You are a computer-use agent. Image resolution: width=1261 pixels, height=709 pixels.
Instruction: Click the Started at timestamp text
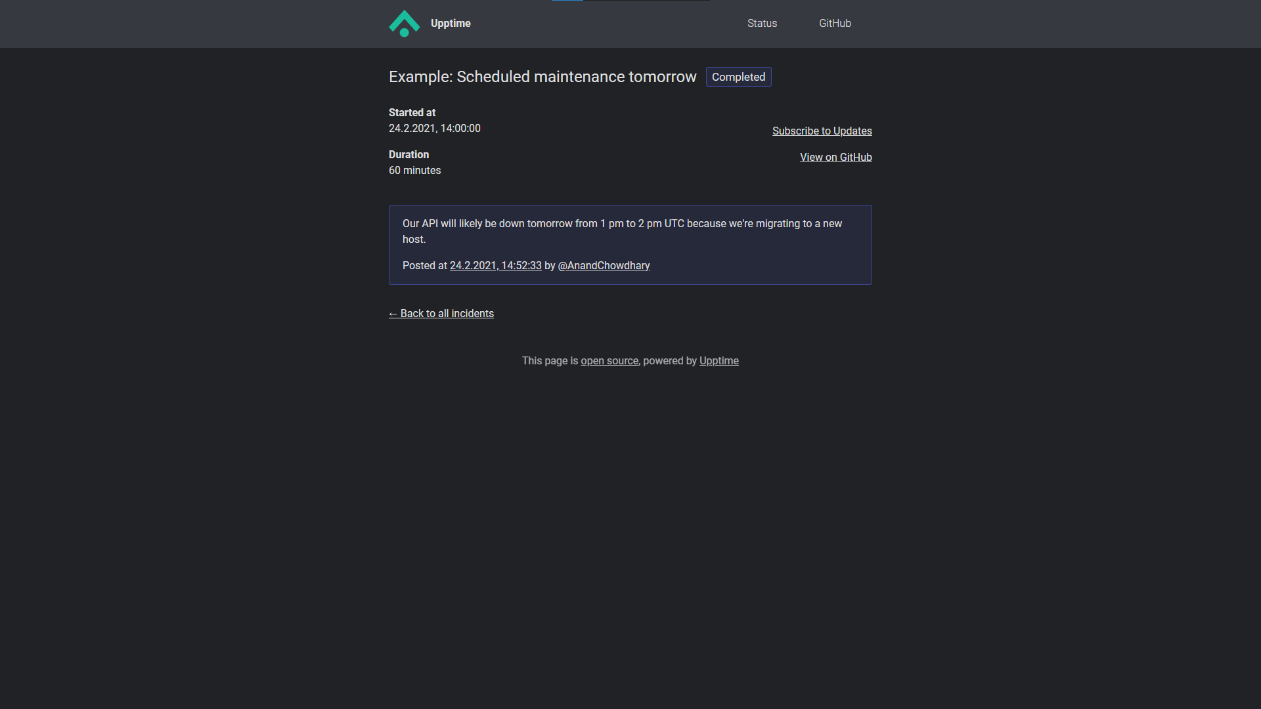(x=434, y=128)
